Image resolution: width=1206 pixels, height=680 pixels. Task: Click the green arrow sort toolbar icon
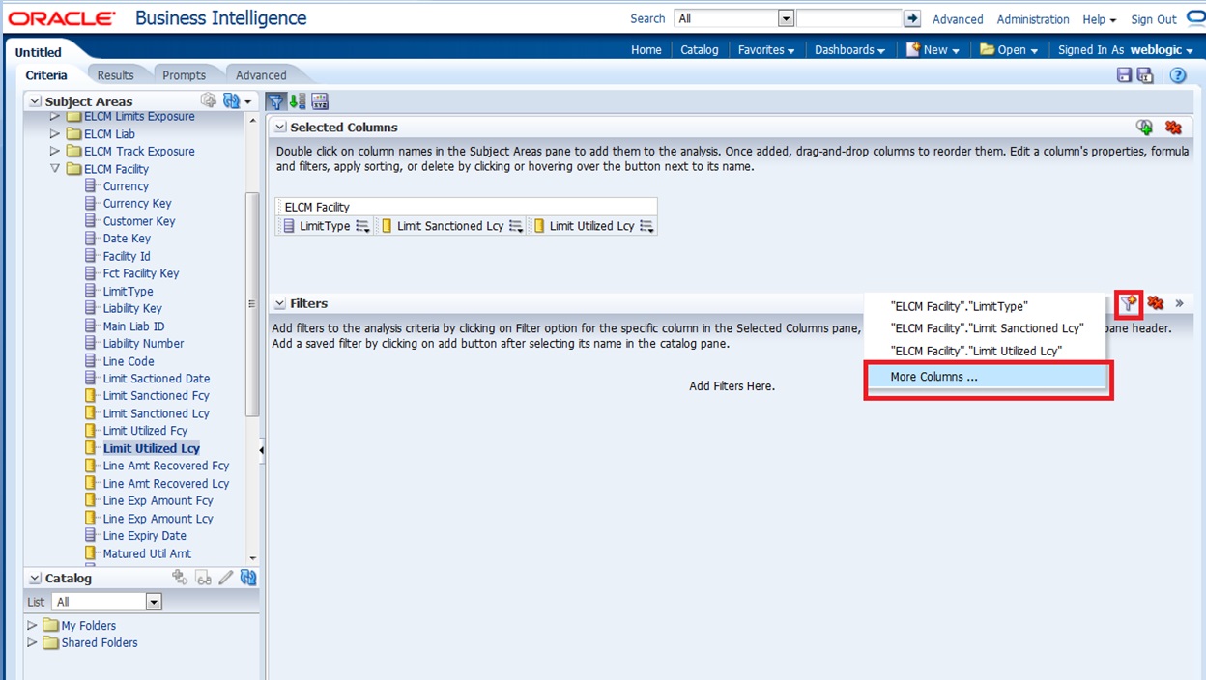tap(298, 101)
